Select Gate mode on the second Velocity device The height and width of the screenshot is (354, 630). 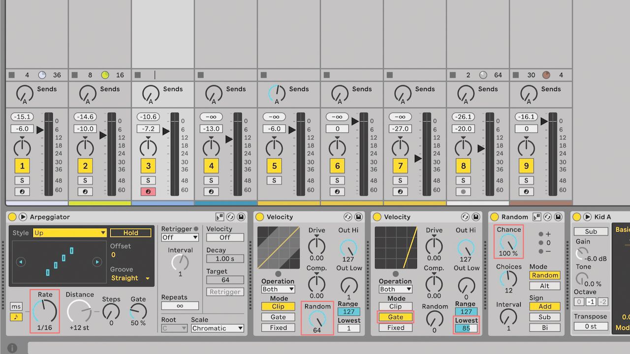click(396, 317)
